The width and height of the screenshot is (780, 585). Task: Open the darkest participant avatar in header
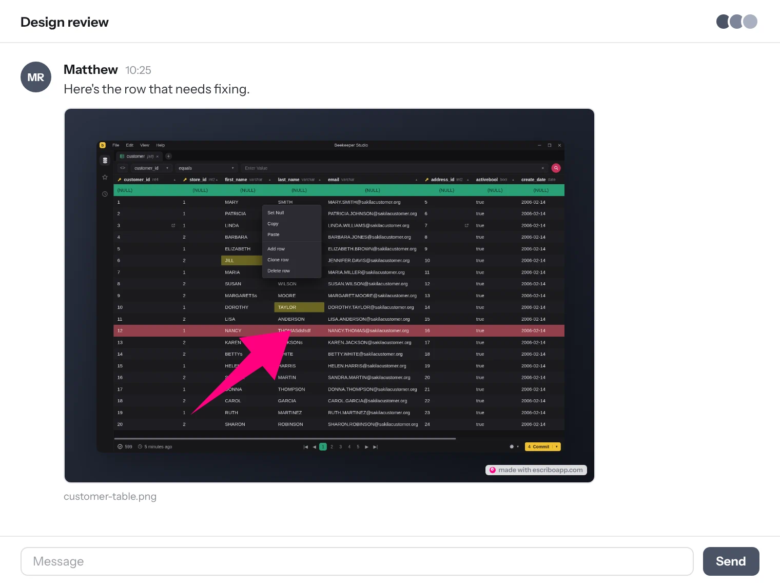point(724,22)
